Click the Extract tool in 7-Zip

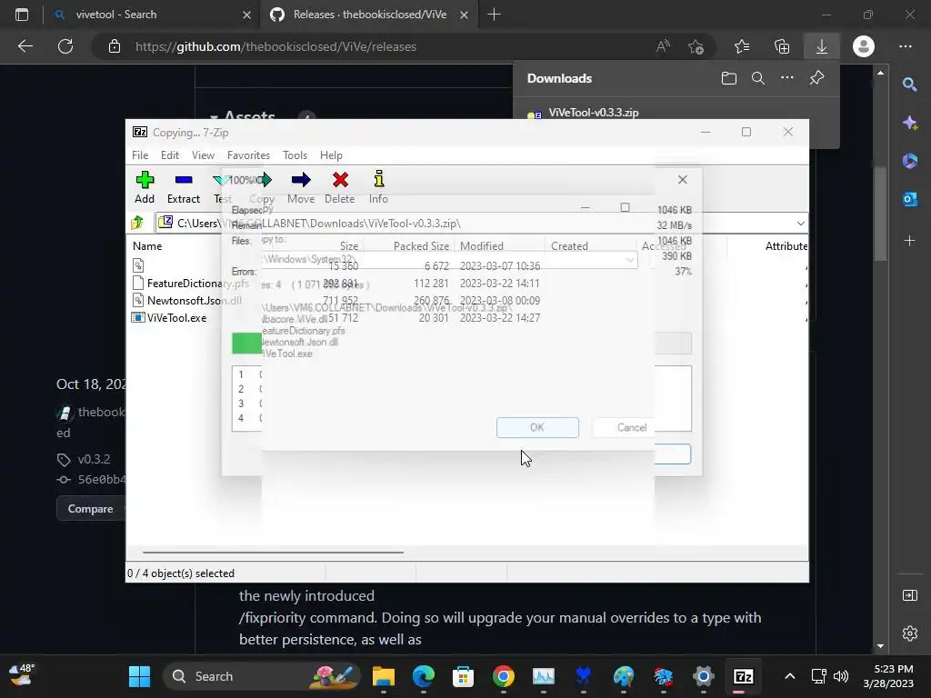pyautogui.click(x=184, y=187)
